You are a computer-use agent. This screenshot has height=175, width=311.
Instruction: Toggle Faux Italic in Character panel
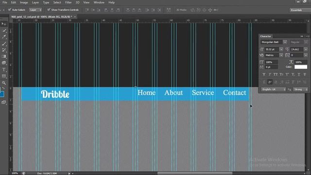click(x=270, y=74)
